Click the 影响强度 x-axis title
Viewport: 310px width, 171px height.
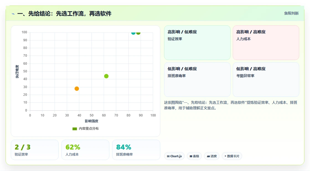92,121
